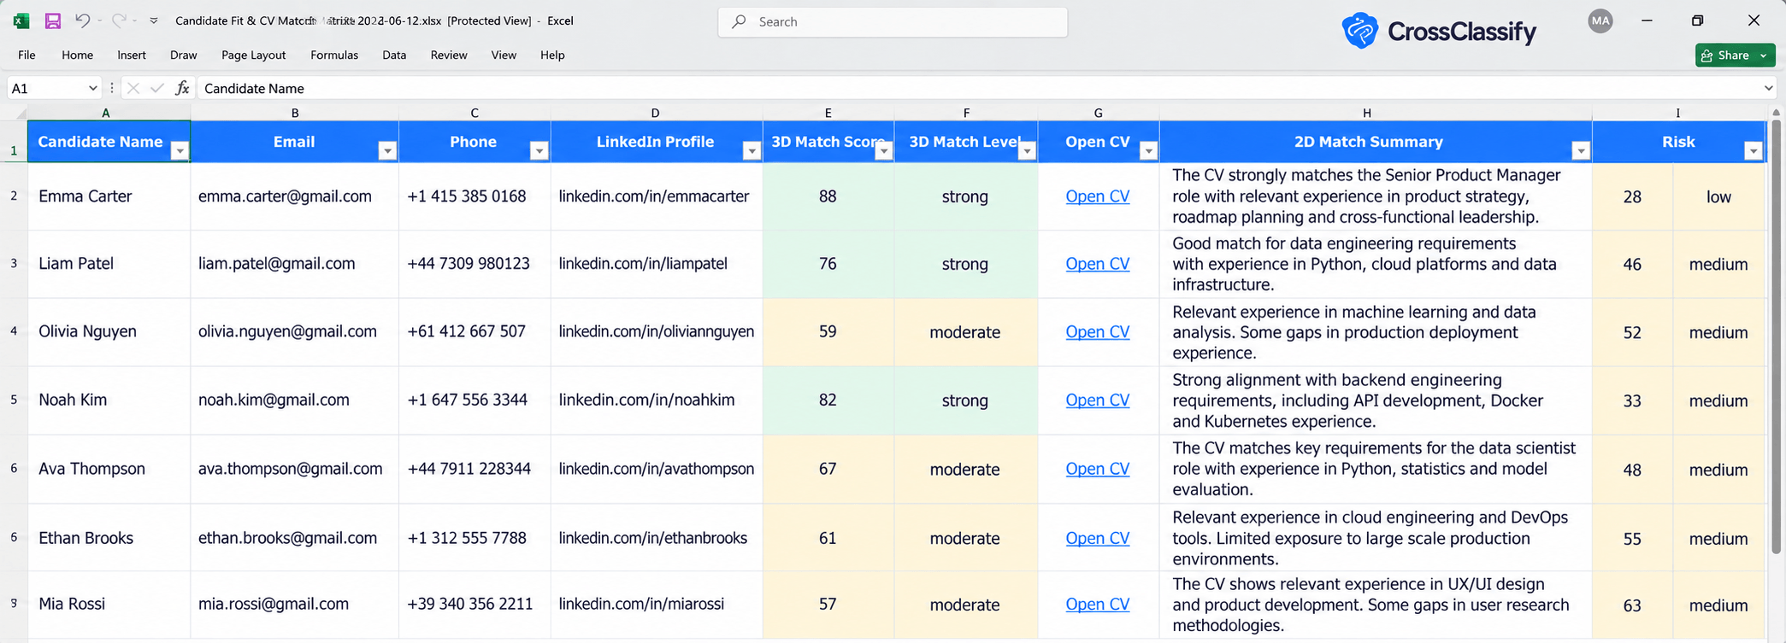Open LinkedIn Profile filter dropdown
The image size is (1786, 643).
click(752, 151)
